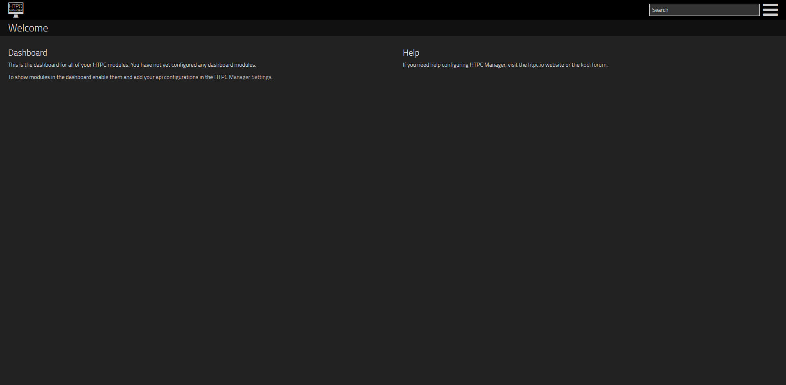The height and width of the screenshot is (385, 786).
Task: Open the hamburger navigation menu
Action: [770, 10]
